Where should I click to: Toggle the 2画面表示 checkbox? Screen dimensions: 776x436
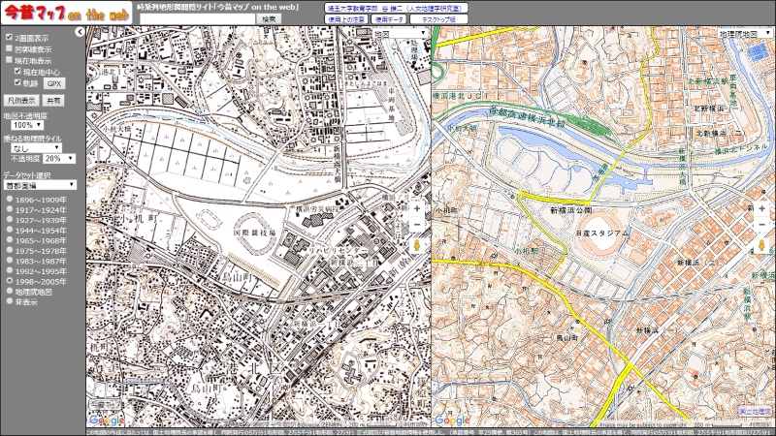(x=10, y=38)
